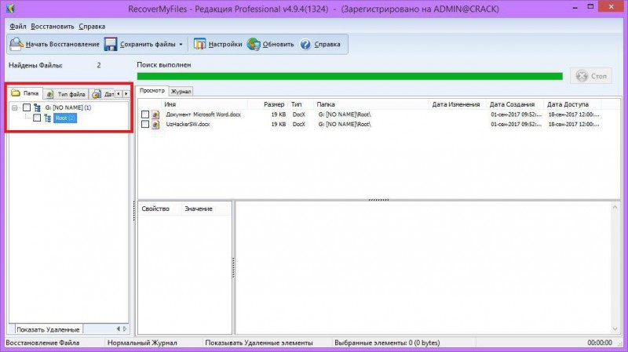This screenshot has height=352, width=628.
Task: Sort by the Папка column header
Action: click(x=371, y=104)
